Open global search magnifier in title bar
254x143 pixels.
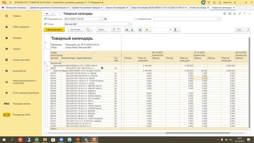220,2
